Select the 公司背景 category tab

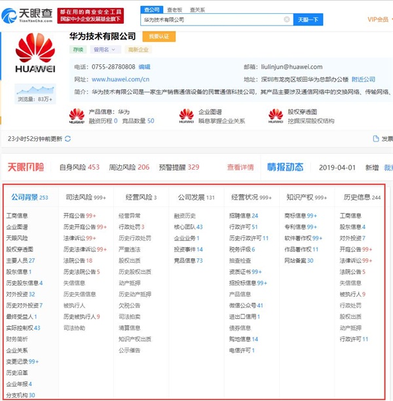(29, 197)
